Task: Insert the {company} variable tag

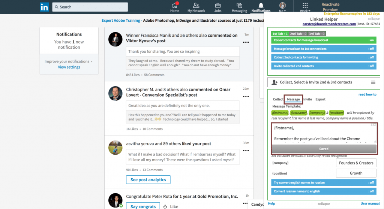Action: pyautogui.click(x=317, y=113)
